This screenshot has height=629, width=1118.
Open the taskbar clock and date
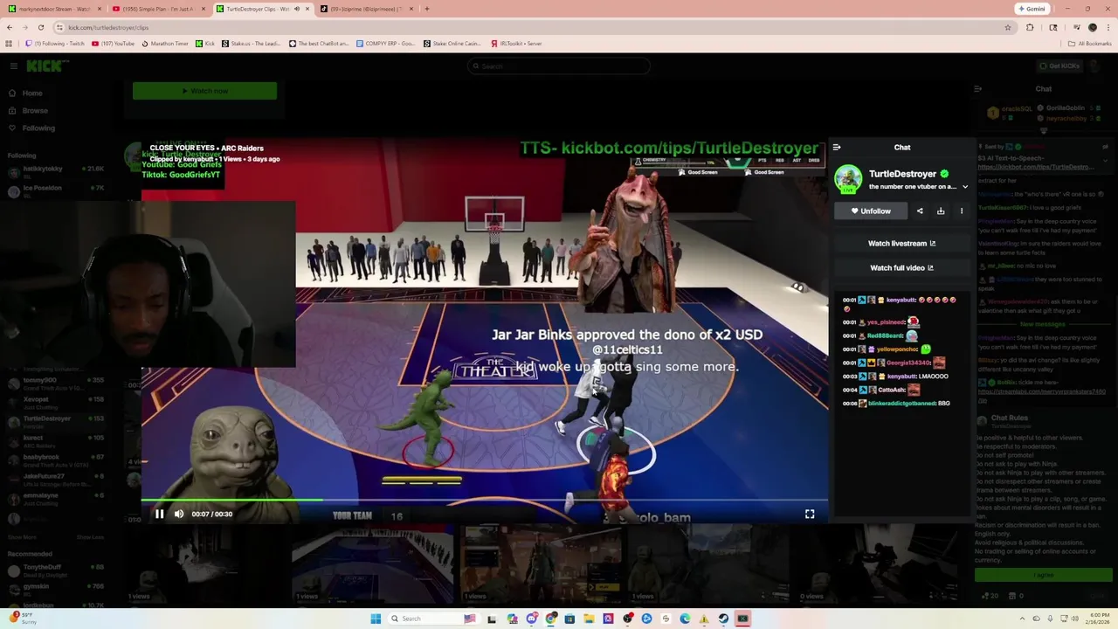click(x=1096, y=619)
